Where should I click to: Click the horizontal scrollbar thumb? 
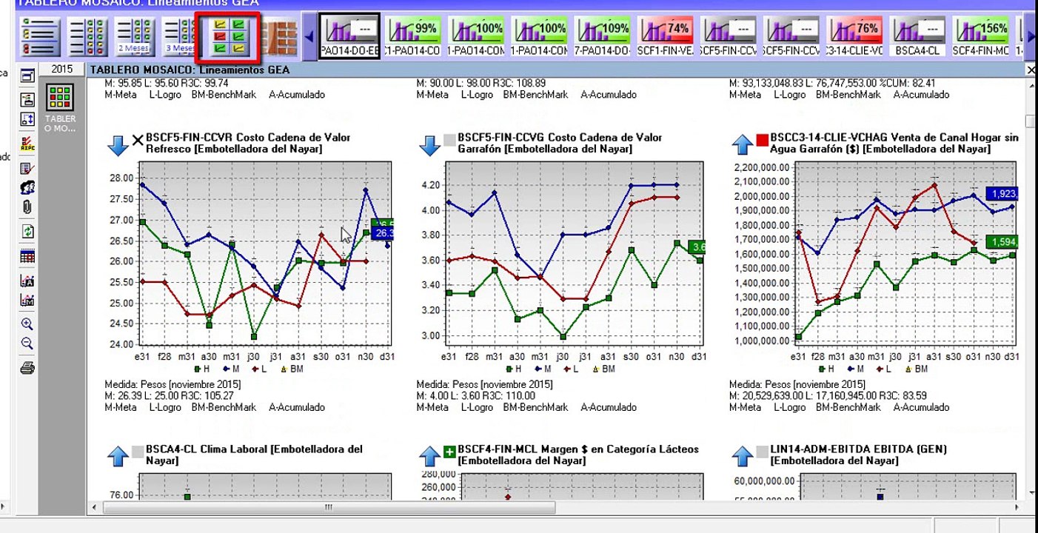pyautogui.click(x=328, y=508)
